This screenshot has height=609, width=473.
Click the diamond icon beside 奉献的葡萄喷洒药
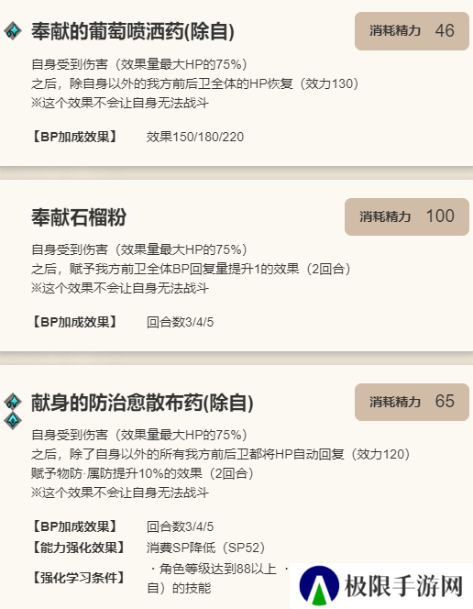tap(13, 30)
